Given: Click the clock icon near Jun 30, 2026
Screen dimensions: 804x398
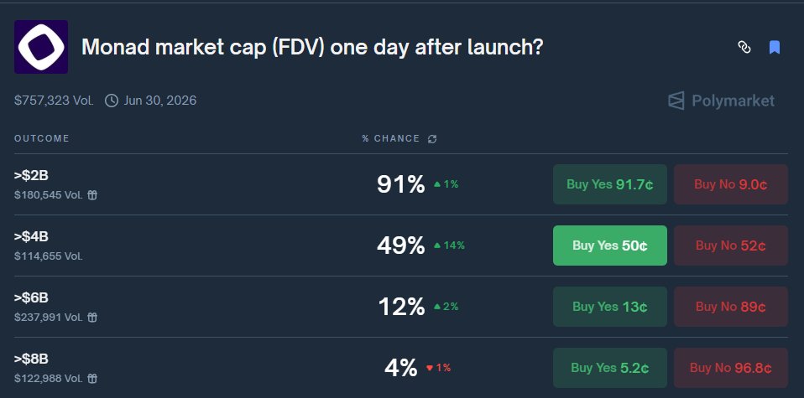Looking at the screenshot, I should [x=112, y=101].
